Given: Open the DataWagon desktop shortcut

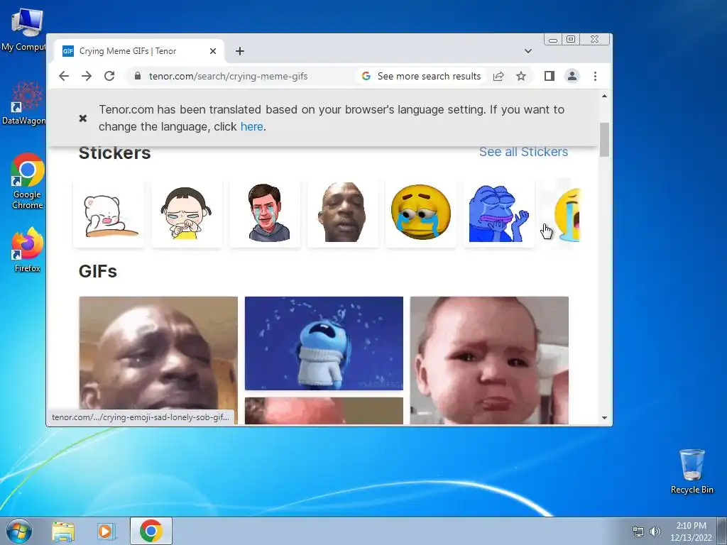Looking at the screenshot, I should [24, 103].
